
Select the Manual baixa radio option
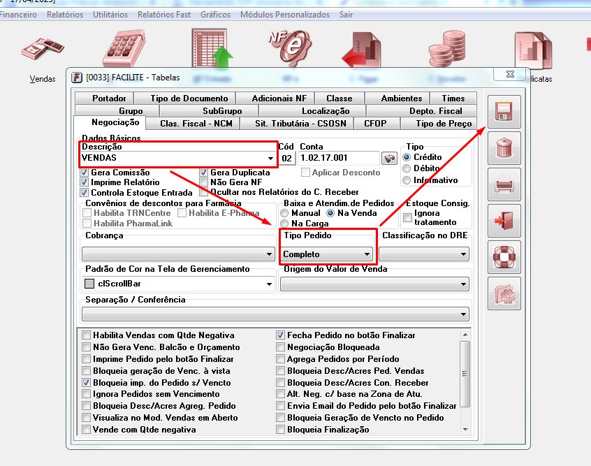[x=284, y=213]
